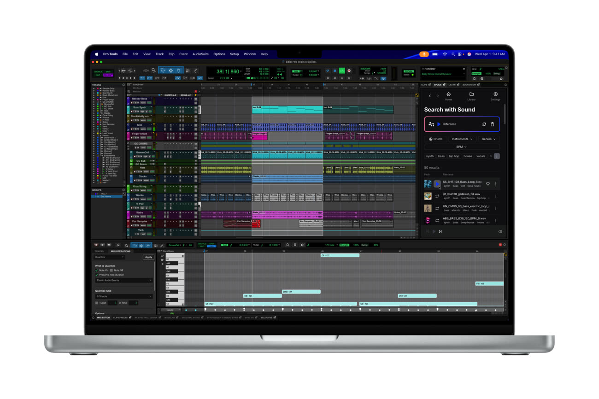This screenshot has height=399, width=599.
Task: Click the Apply button for Quantize
Action: click(x=148, y=257)
